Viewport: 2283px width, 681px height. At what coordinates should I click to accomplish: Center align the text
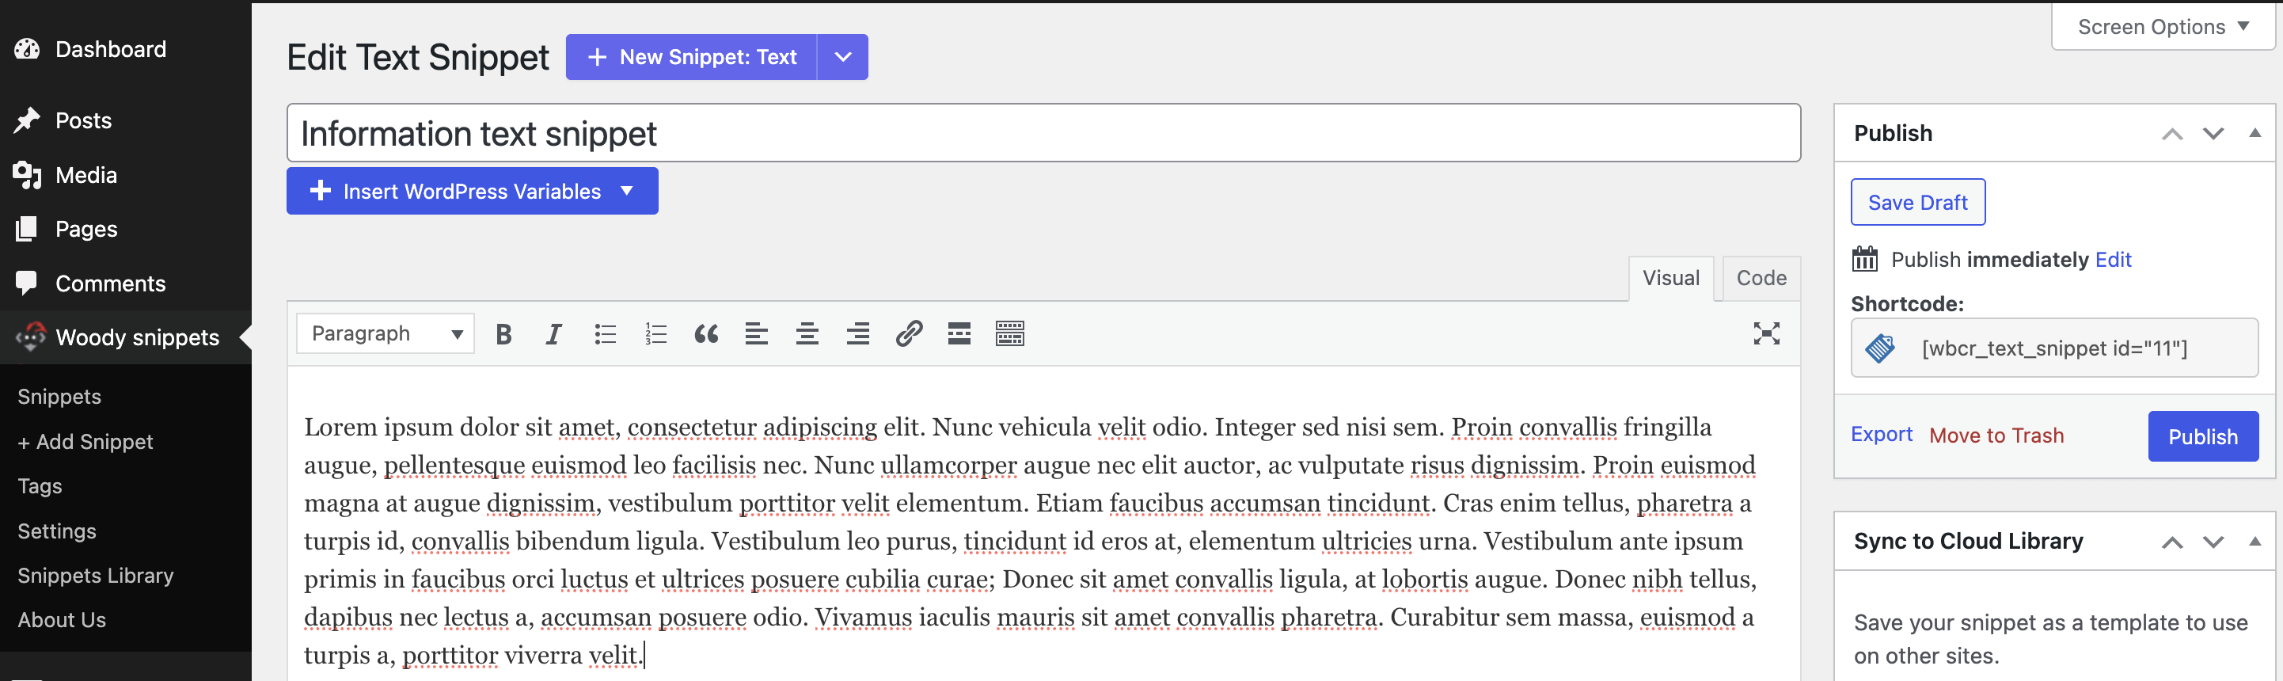tap(807, 334)
